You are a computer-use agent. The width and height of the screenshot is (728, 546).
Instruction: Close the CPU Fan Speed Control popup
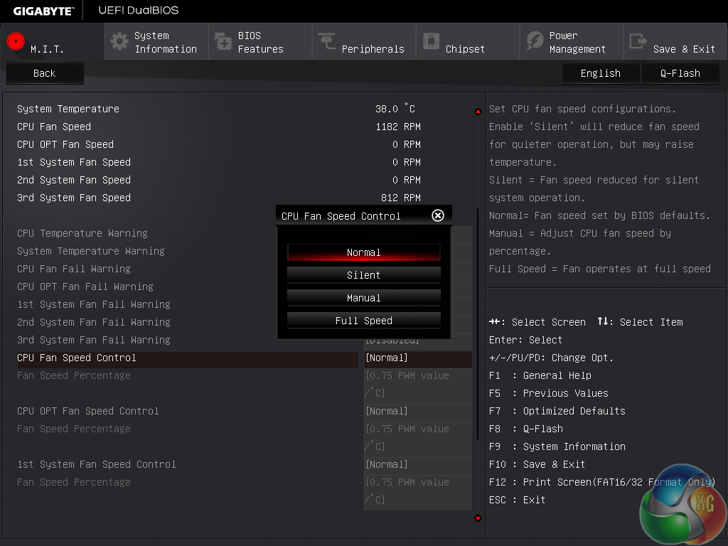tap(438, 215)
